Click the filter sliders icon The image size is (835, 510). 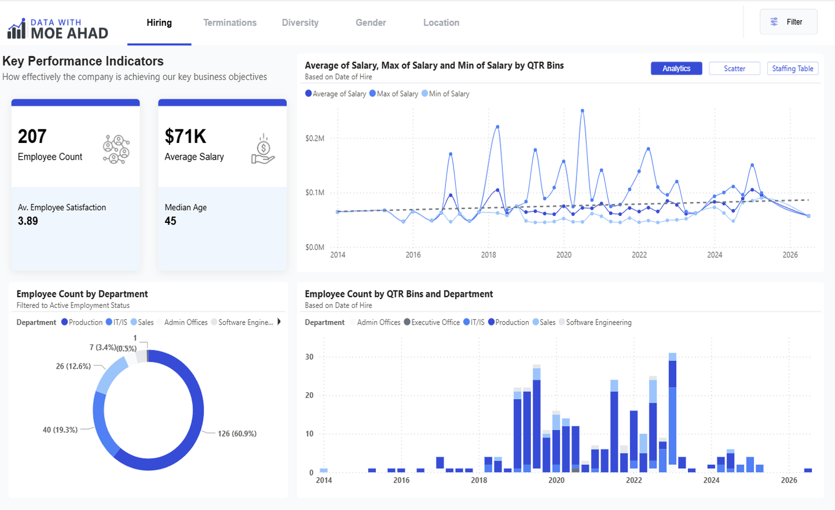pos(774,22)
